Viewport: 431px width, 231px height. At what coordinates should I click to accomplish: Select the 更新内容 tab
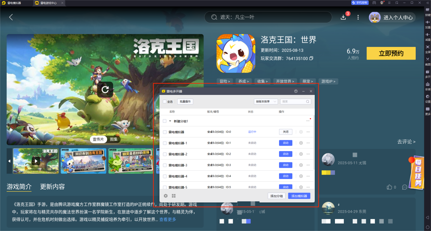[52, 187]
